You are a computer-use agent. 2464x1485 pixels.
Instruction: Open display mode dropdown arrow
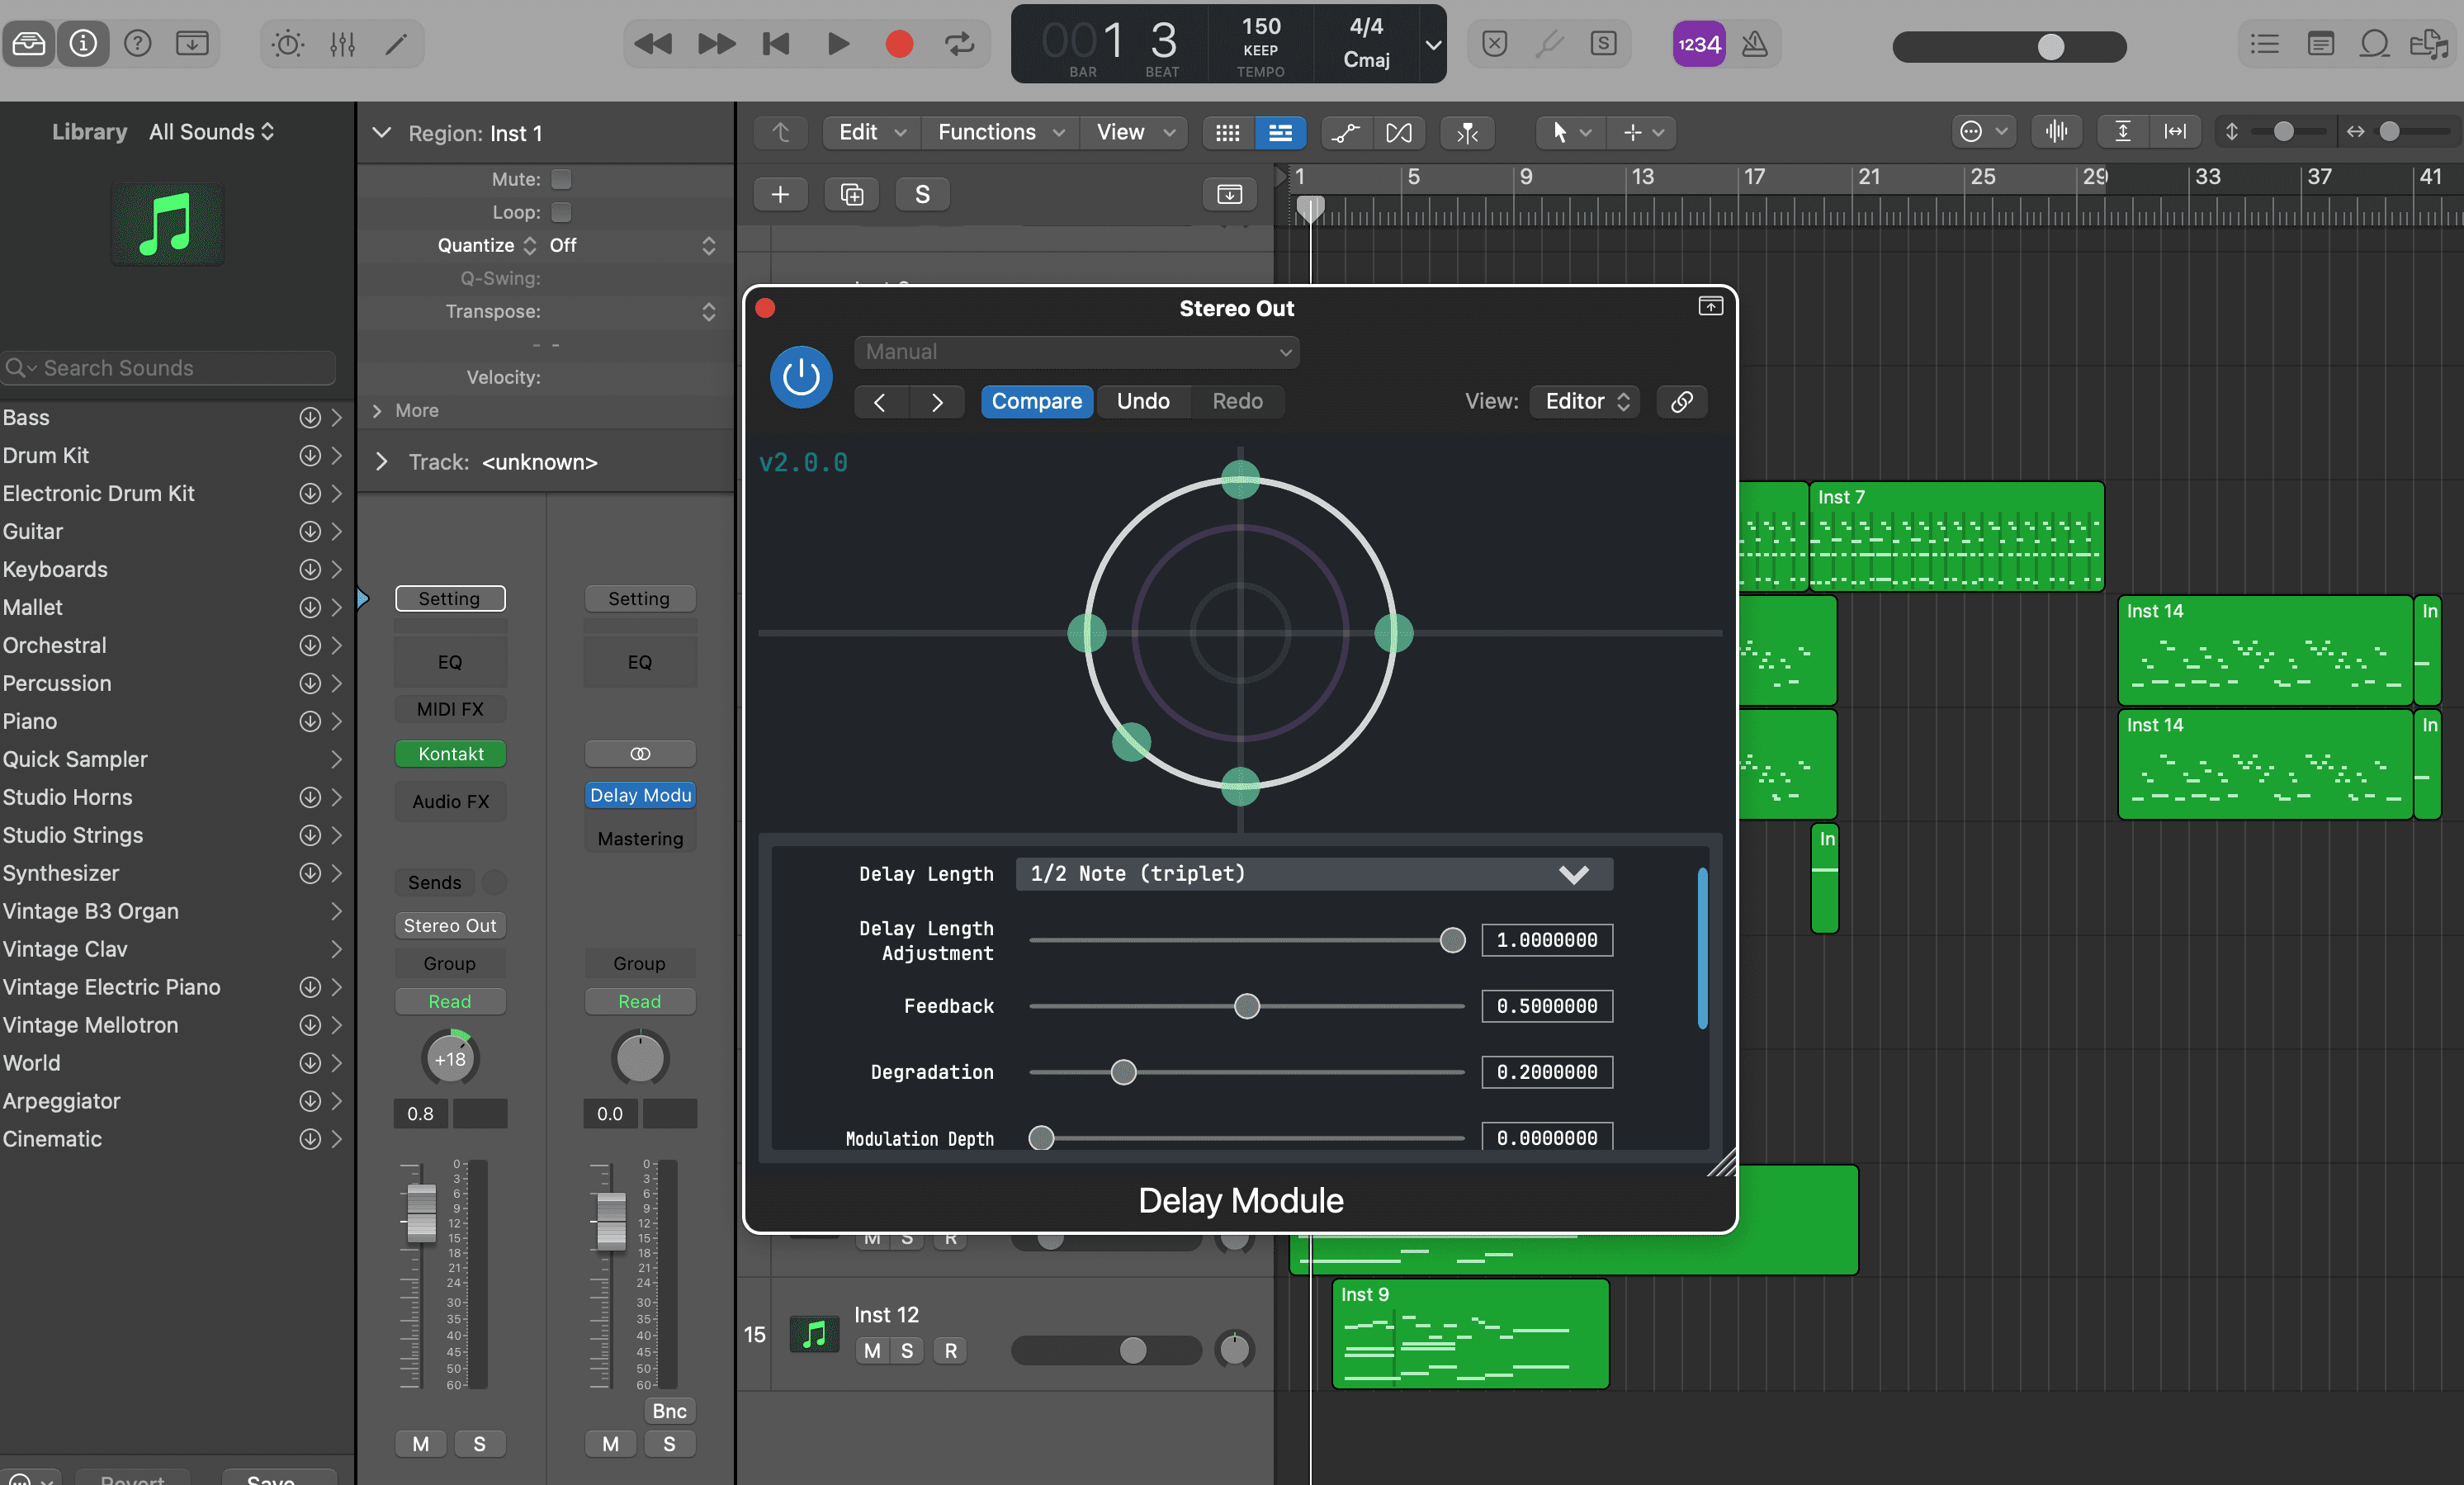coord(1433,44)
